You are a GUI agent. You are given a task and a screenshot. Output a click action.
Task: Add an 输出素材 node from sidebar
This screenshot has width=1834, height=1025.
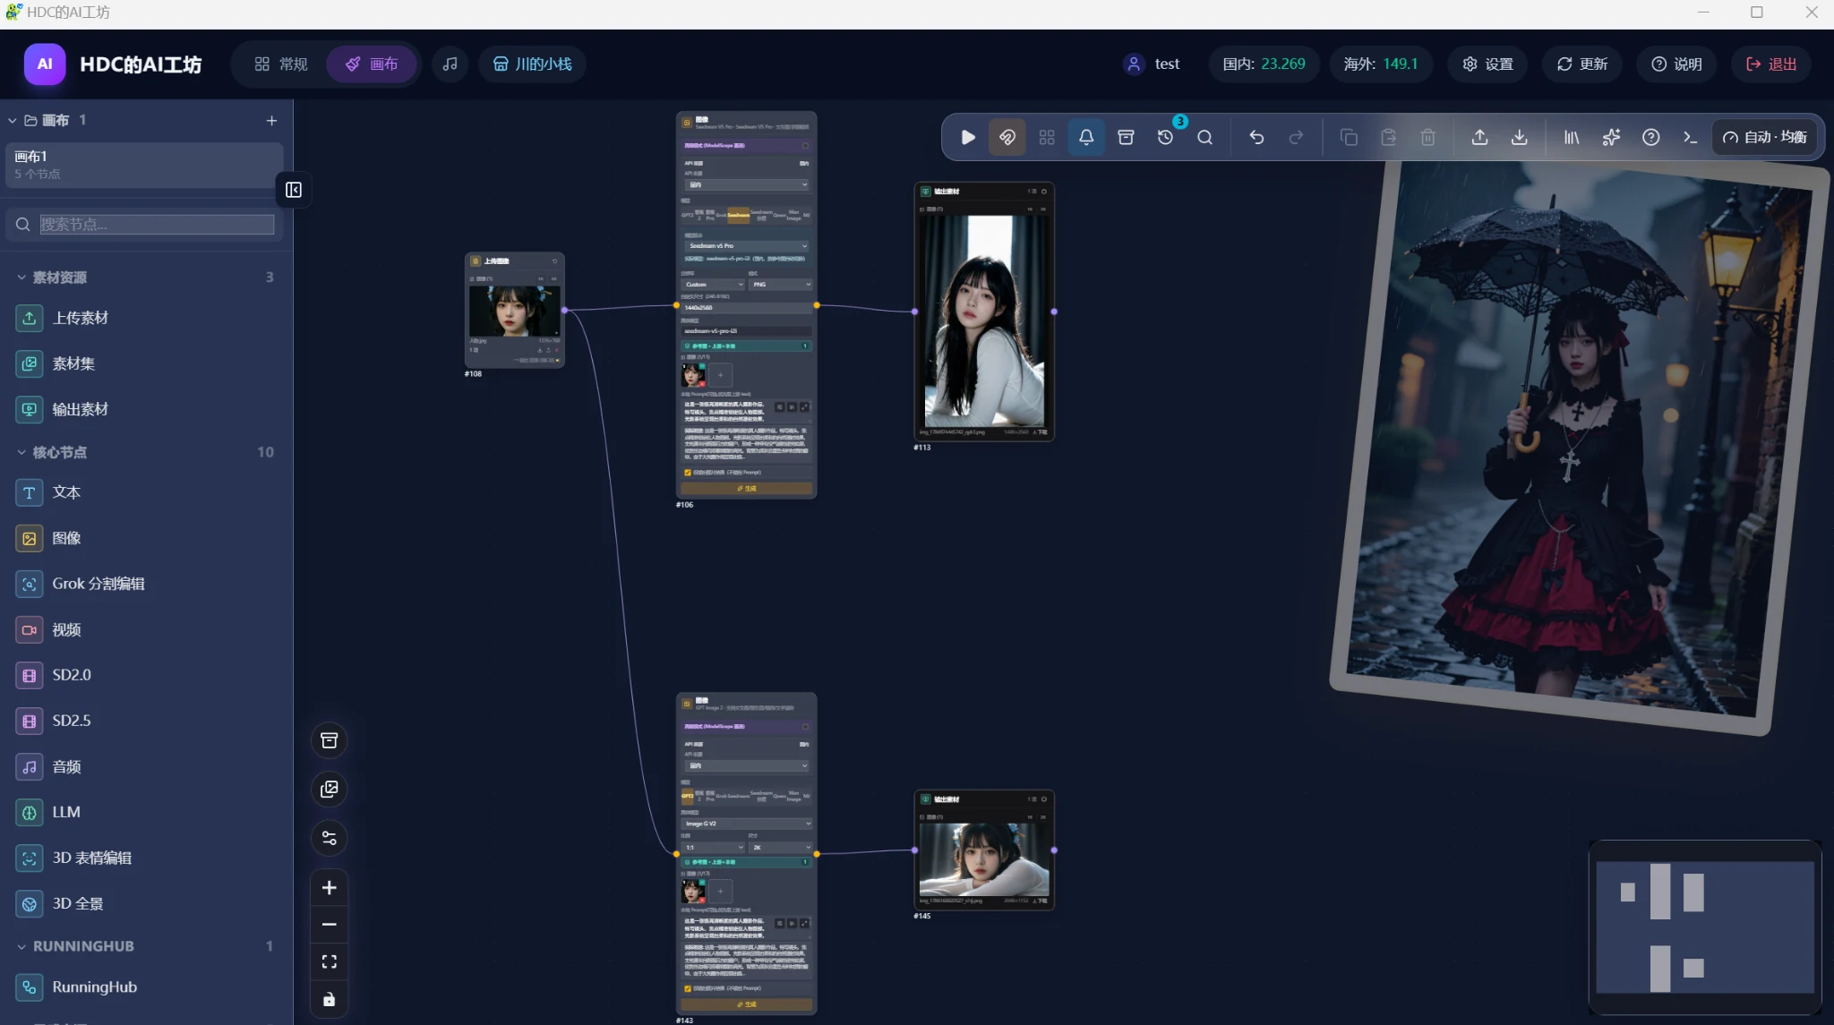click(144, 410)
